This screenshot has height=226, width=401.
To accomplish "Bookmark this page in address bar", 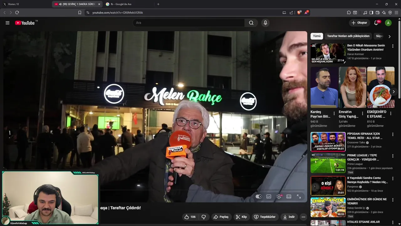I will point(80,13).
